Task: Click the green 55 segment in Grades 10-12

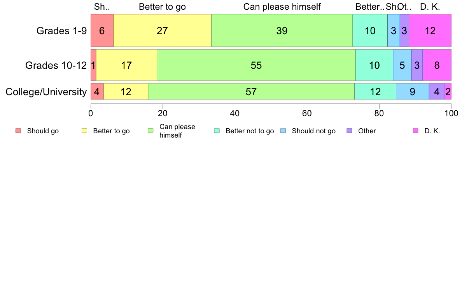Action: 256,65
